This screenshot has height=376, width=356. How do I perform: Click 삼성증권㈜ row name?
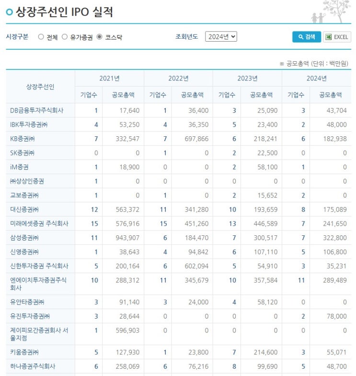coord(24,238)
